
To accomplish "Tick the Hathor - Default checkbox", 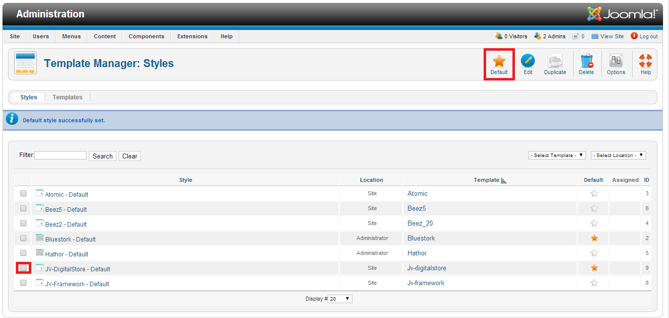I will click(23, 253).
